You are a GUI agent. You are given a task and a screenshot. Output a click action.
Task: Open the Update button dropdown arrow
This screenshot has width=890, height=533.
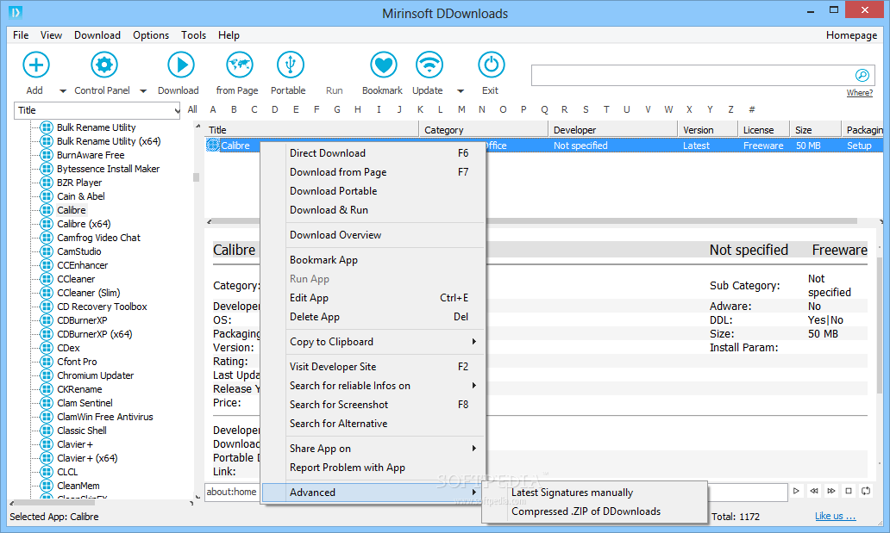461,90
